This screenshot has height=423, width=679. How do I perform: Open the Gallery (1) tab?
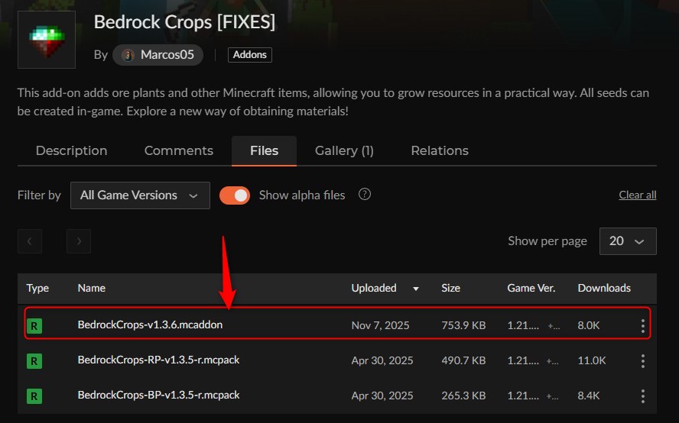click(x=344, y=150)
